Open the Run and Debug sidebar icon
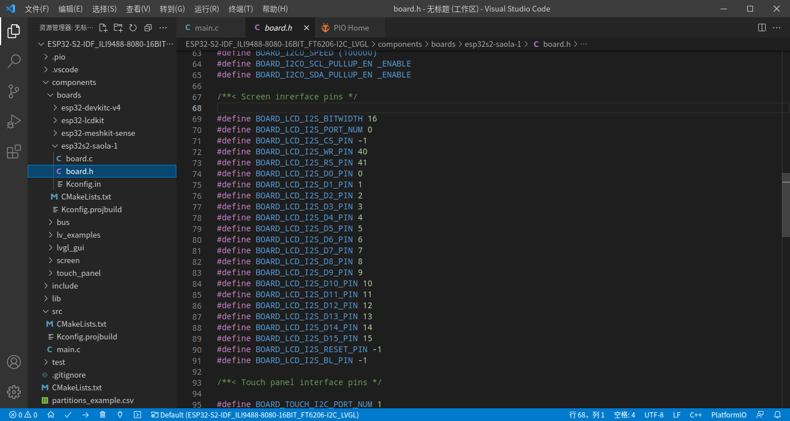This screenshot has width=790, height=421. pos(14,121)
